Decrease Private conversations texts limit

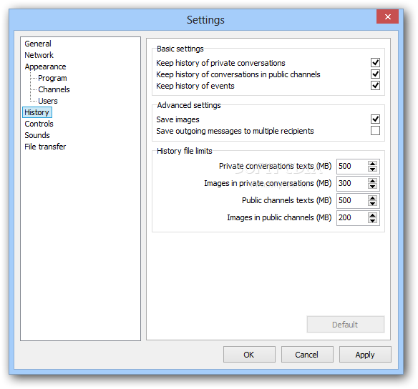coord(372,169)
